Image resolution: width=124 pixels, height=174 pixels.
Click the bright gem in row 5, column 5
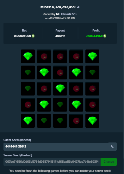[92, 121]
